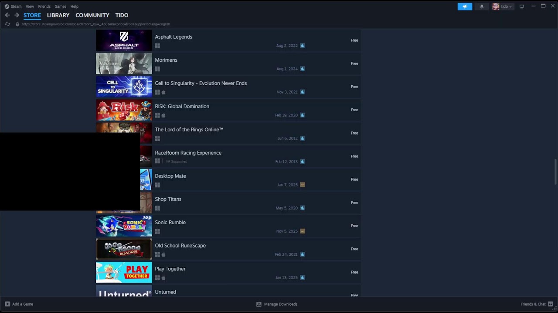The height and width of the screenshot is (313, 558).
Task: Click the store URL address text
Action: [x=95, y=24]
